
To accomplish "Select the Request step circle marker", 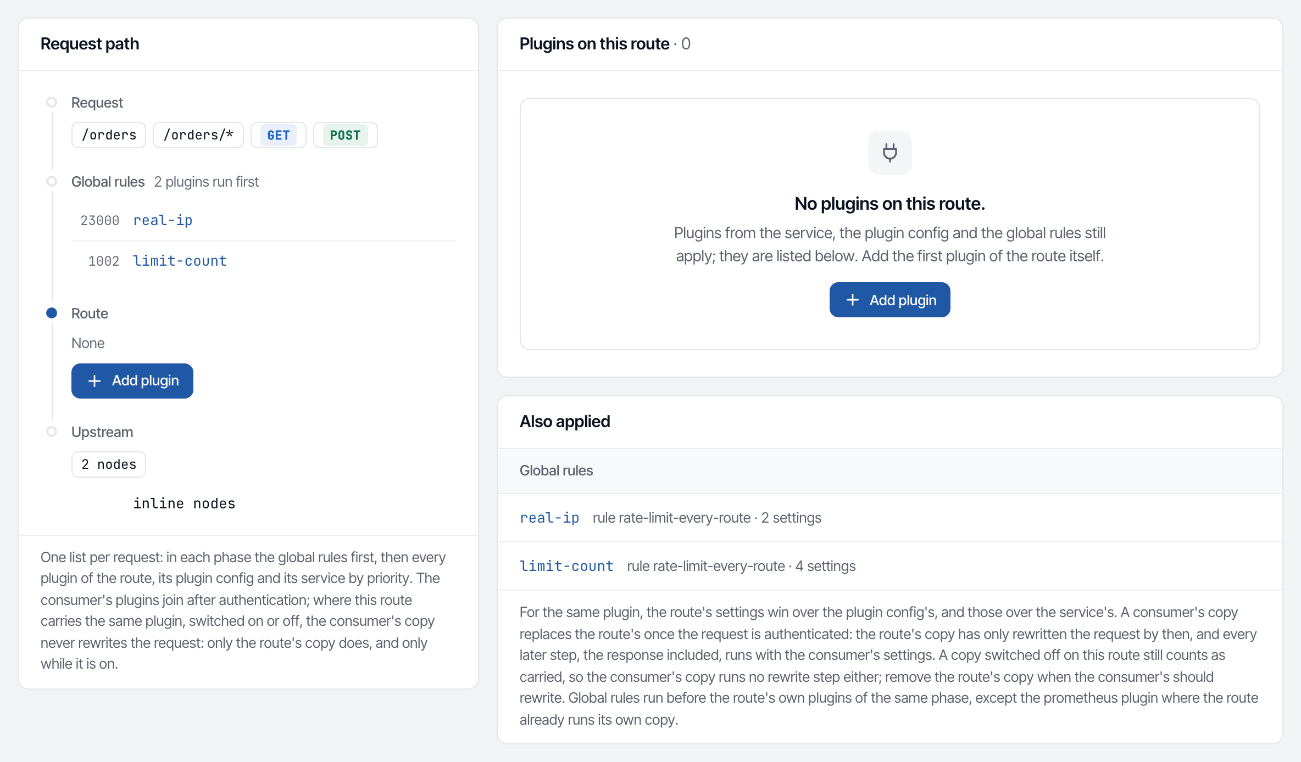I will 52,102.
